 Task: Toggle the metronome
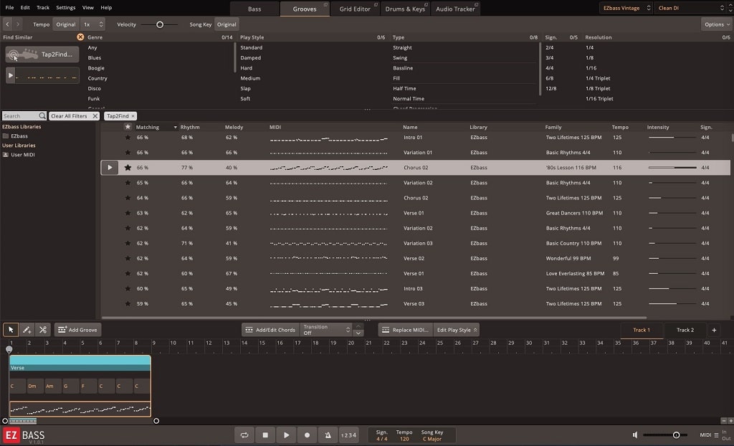point(328,435)
